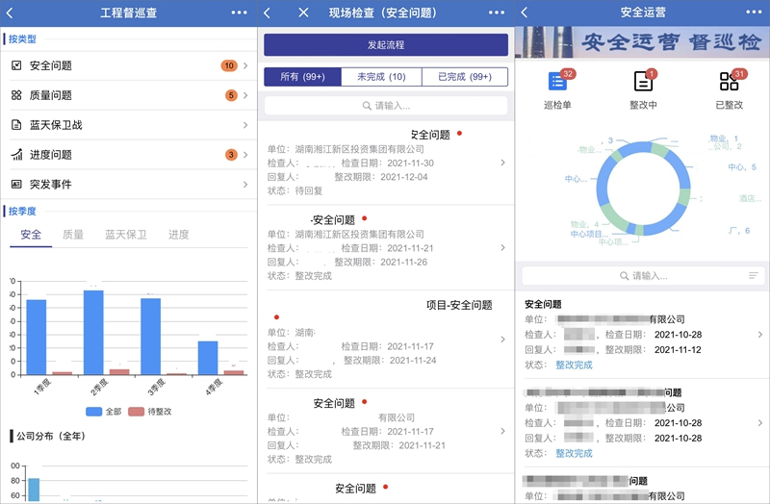Open more options in 安全运营 header

[x=754, y=13]
